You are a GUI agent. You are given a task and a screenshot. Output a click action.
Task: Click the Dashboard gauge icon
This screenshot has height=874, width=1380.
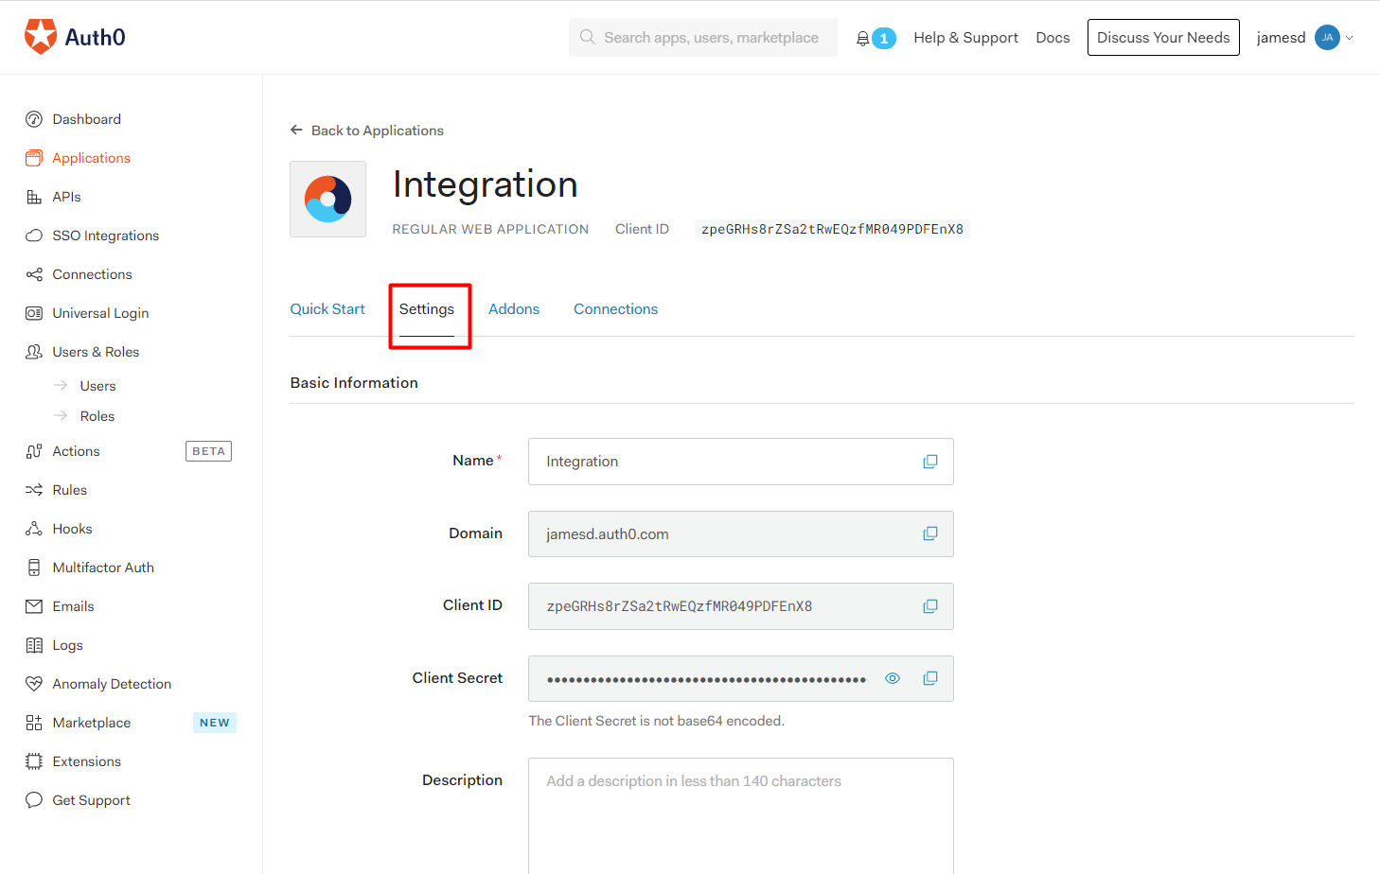[34, 119]
